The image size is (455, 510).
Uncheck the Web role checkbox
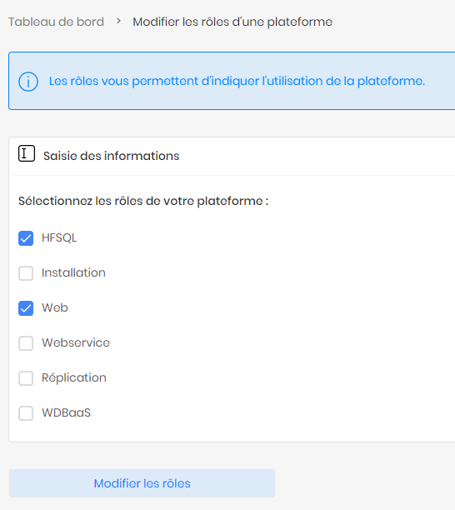tap(26, 308)
